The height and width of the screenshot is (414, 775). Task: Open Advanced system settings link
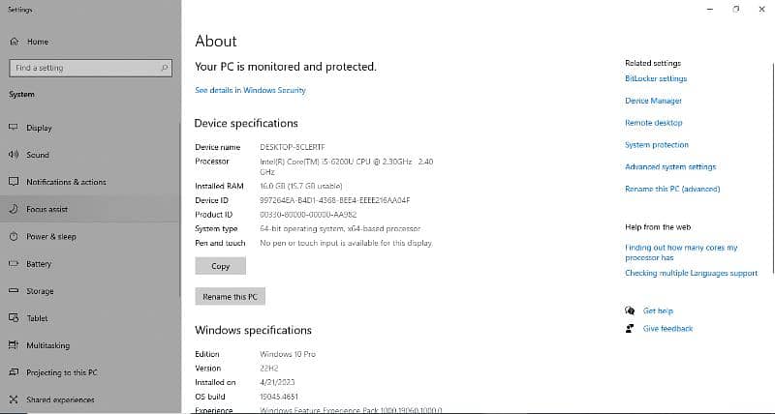[x=670, y=167]
